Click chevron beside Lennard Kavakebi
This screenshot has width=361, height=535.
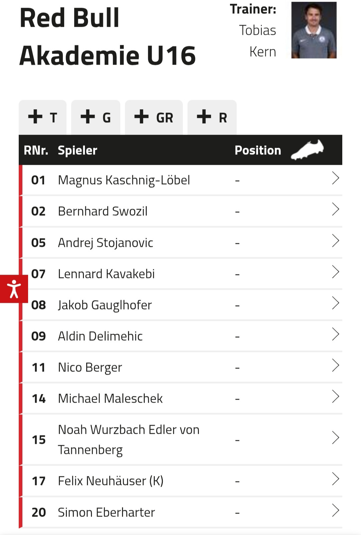click(335, 272)
